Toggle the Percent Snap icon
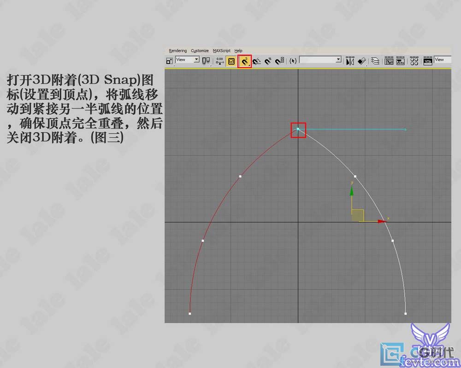This screenshot has height=368, width=461. (268, 61)
